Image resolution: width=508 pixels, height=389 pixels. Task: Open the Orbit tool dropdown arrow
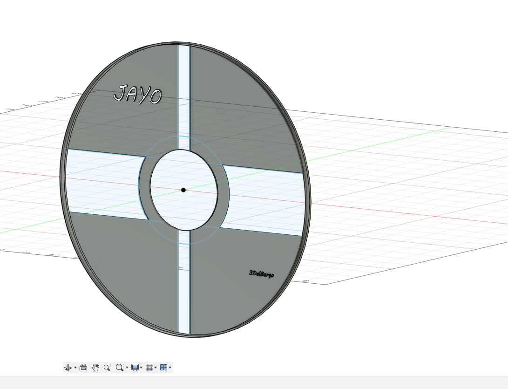(75, 368)
